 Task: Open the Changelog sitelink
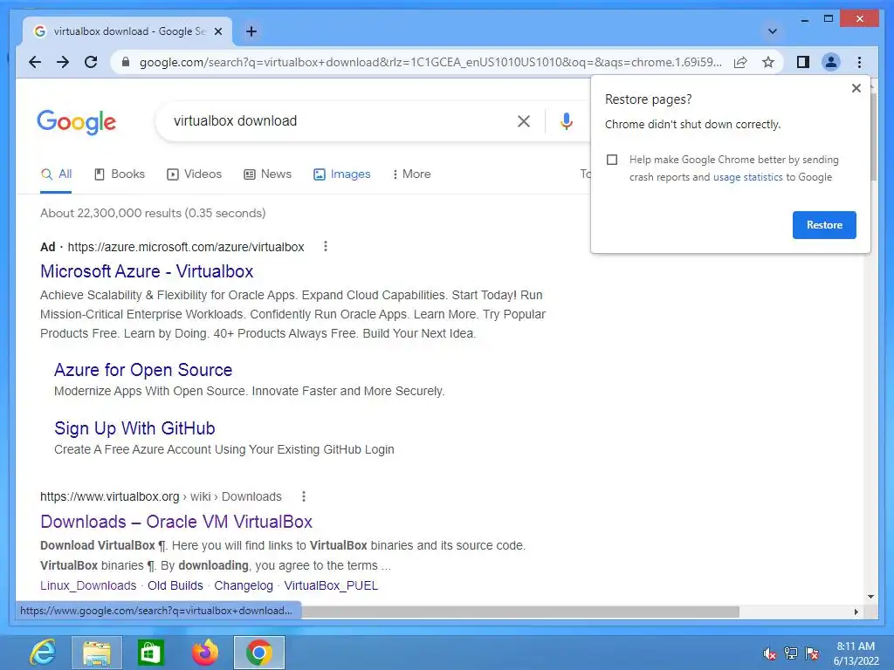click(244, 585)
